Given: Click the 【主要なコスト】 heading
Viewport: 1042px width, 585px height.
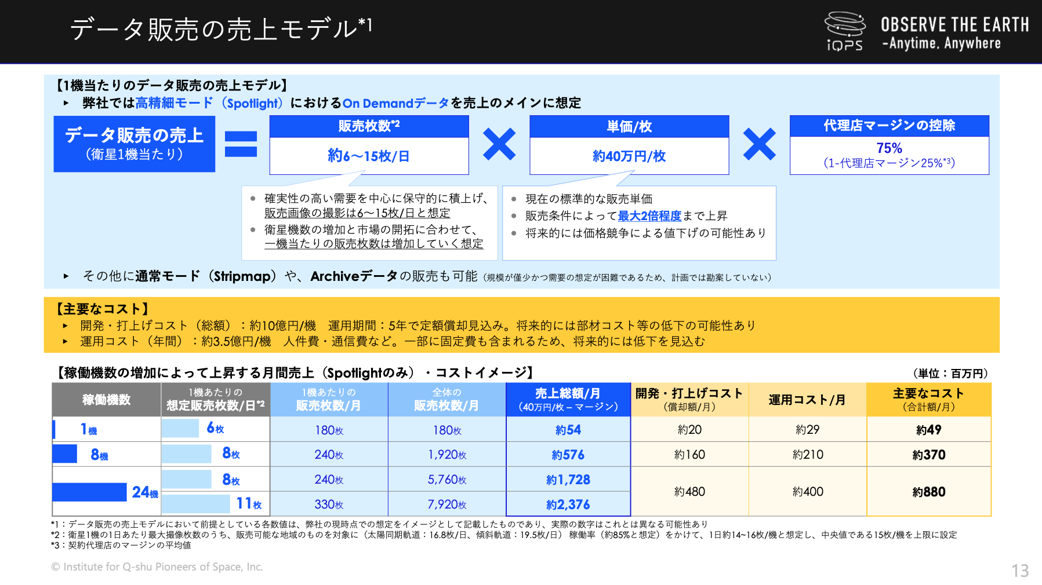Looking at the screenshot, I should tap(102, 309).
